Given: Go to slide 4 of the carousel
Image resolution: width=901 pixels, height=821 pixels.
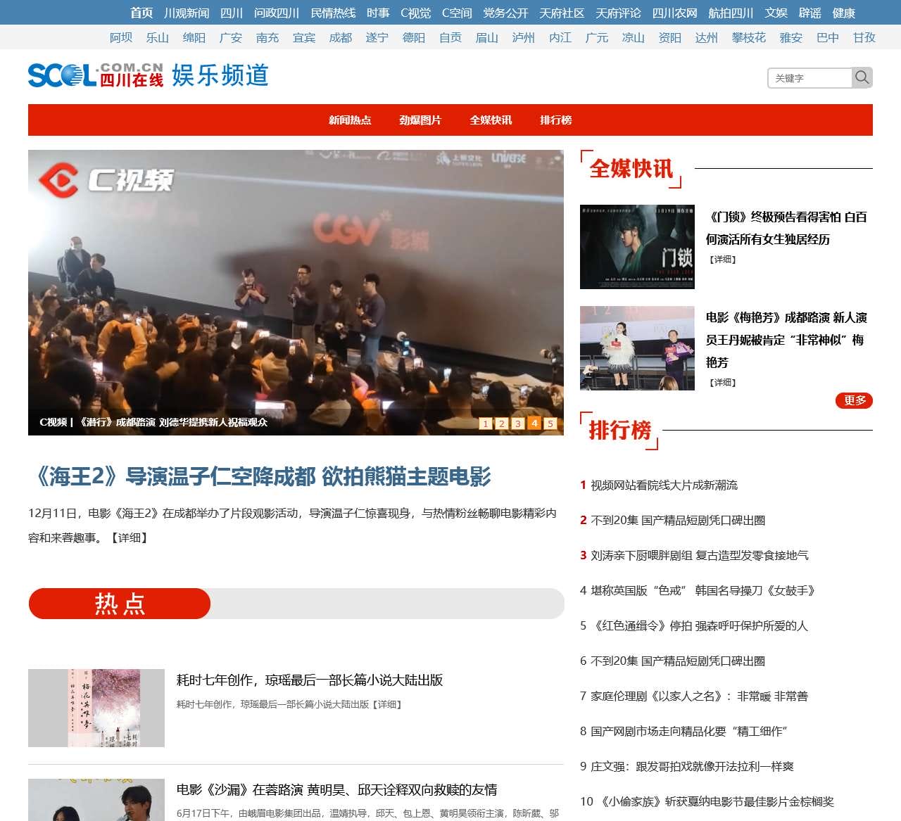Looking at the screenshot, I should pyautogui.click(x=534, y=423).
